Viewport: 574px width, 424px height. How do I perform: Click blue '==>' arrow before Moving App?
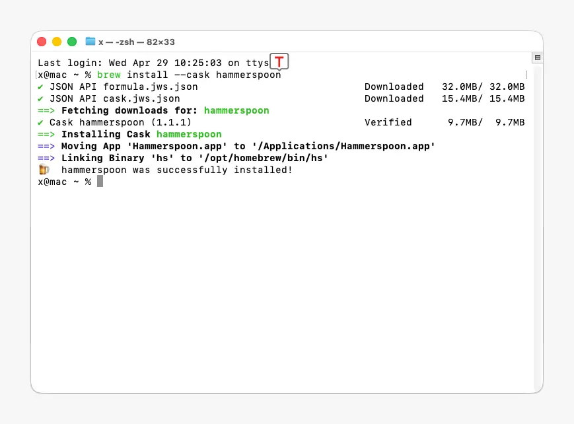coord(46,146)
